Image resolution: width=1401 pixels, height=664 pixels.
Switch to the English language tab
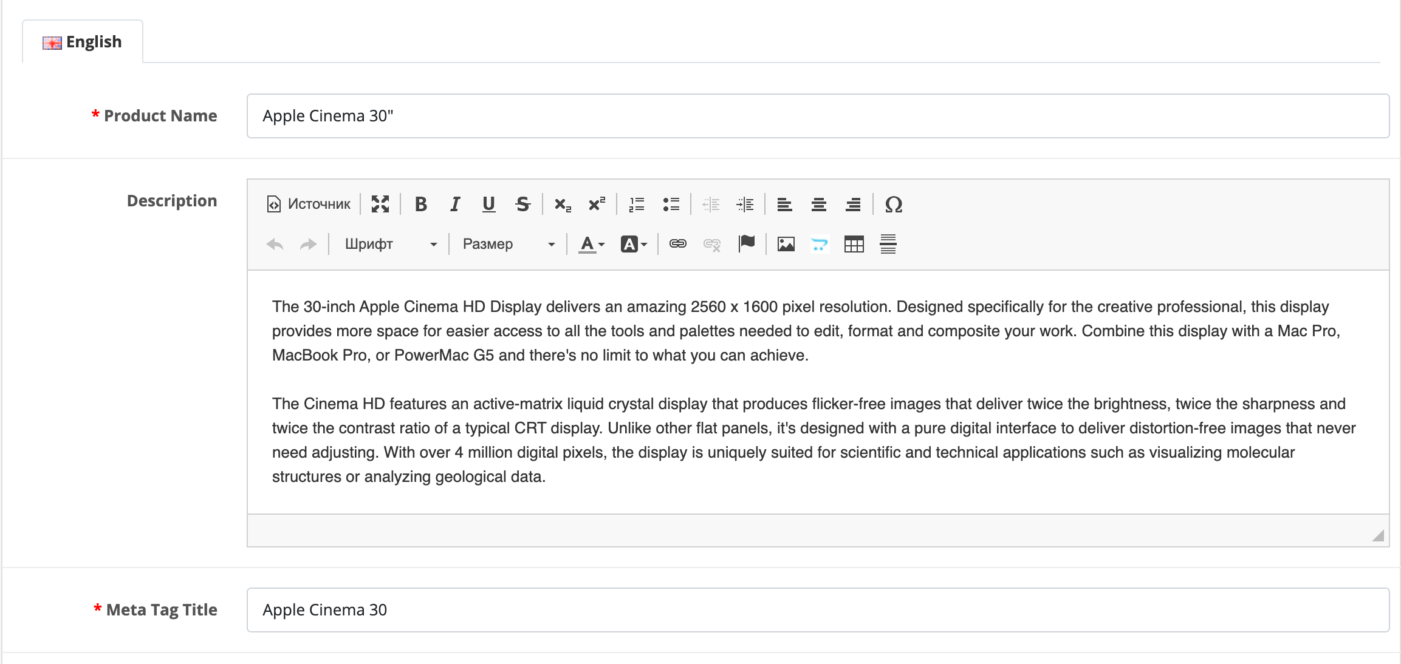83,41
